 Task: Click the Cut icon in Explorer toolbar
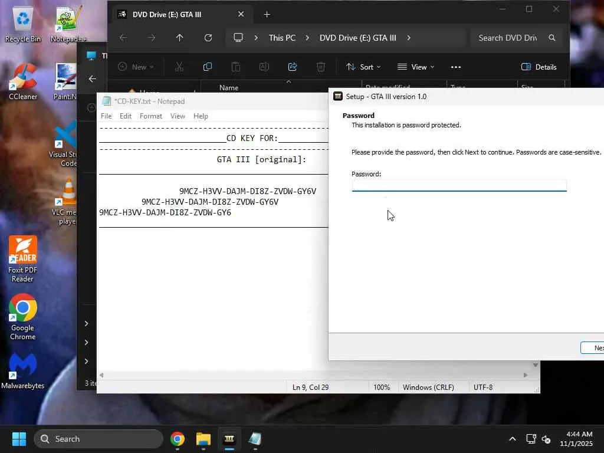[x=179, y=67]
